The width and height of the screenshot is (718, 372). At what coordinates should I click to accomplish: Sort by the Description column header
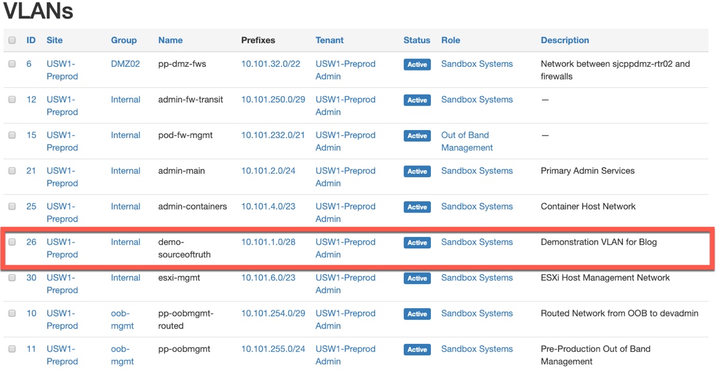pos(565,41)
